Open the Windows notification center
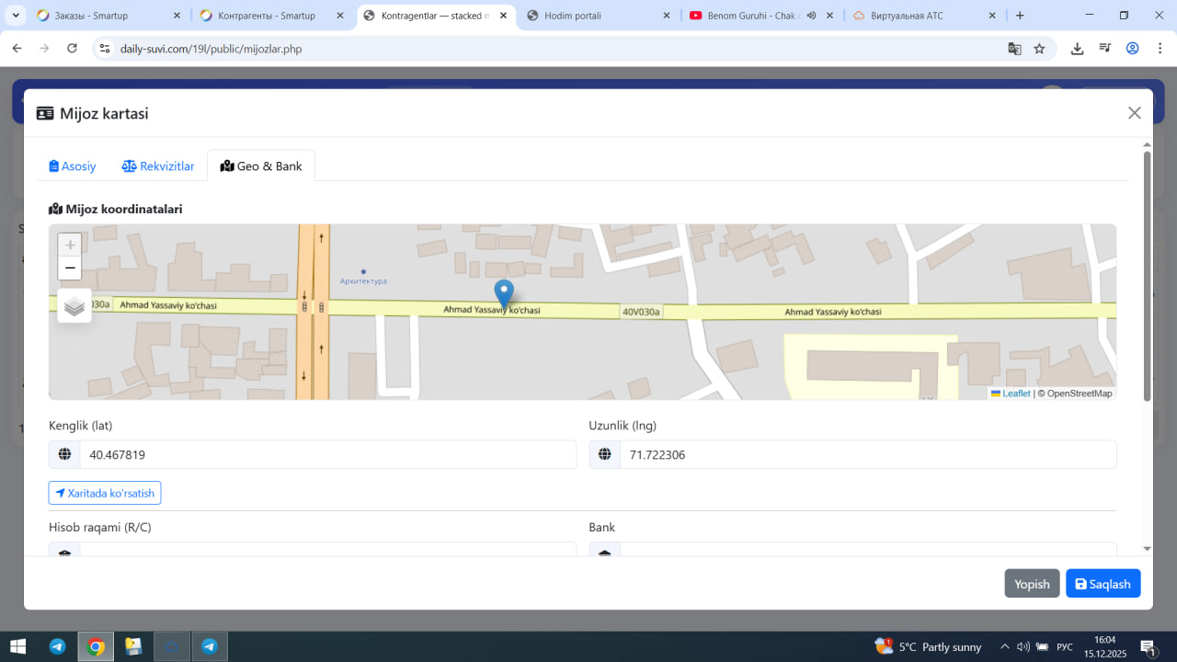 click(x=1148, y=647)
